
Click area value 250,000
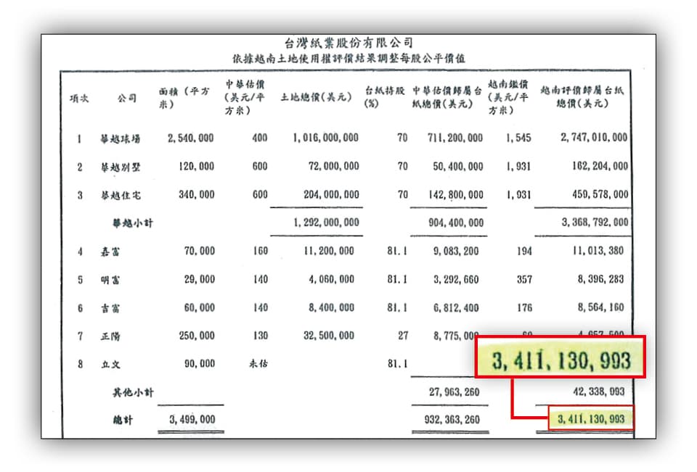197,336
